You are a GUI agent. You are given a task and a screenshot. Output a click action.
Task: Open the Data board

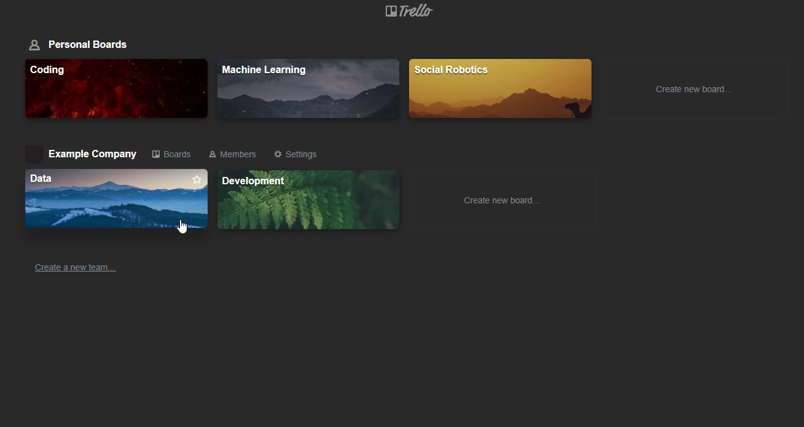(x=116, y=198)
